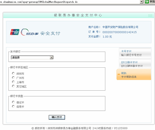Select 其它地区 region radio button
The height and width of the screenshot is (130, 155).
coord(13,86)
